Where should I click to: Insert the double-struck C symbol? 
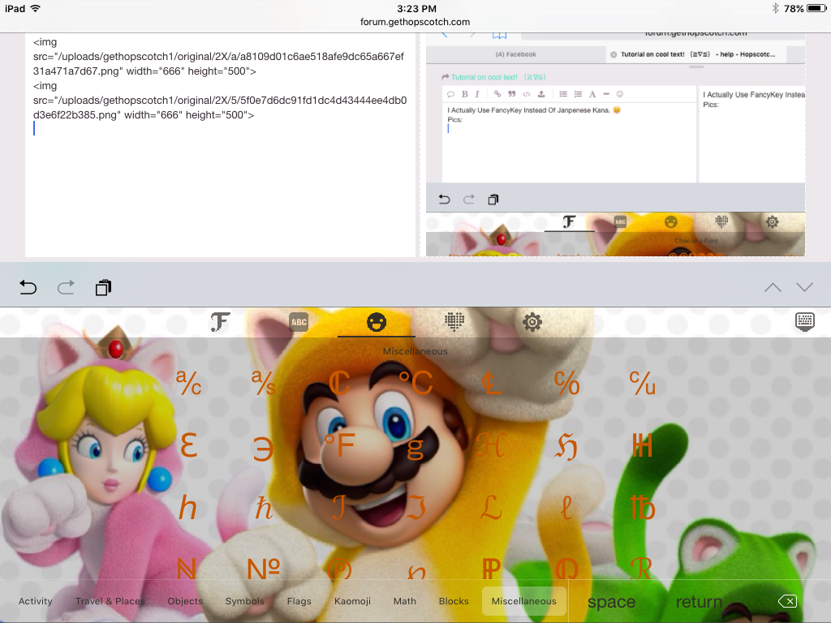coord(339,383)
